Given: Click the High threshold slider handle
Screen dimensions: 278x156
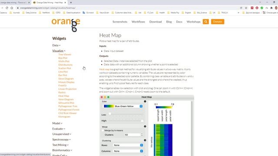Looking at the screenshot, I should [x=142, y=120].
